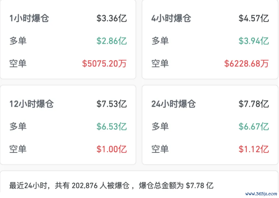Click the green $6.67亿 long value
Screen dimensions: 279x198
pyautogui.click(x=254, y=127)
